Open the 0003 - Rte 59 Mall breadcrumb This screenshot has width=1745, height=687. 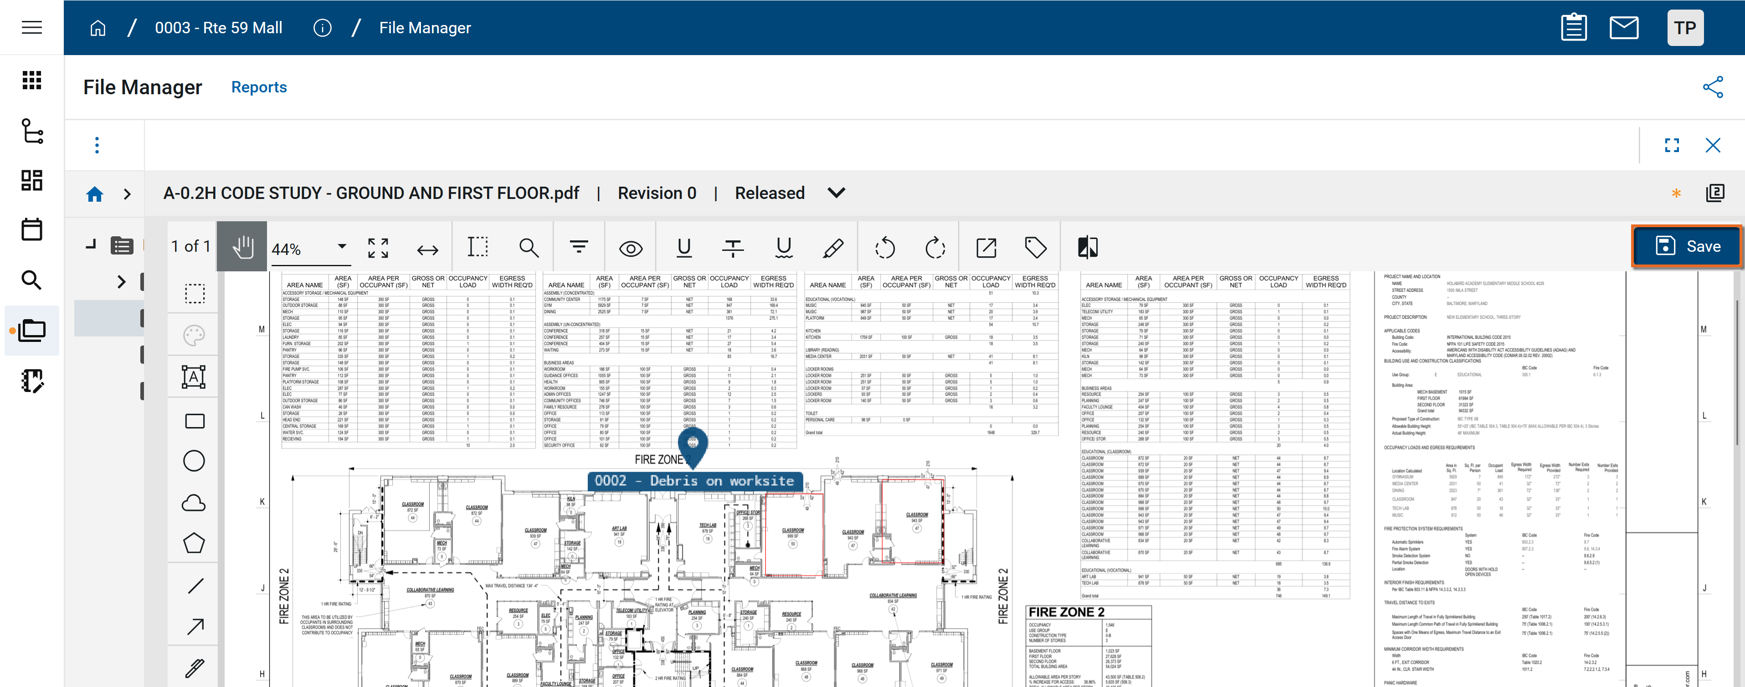218,28
